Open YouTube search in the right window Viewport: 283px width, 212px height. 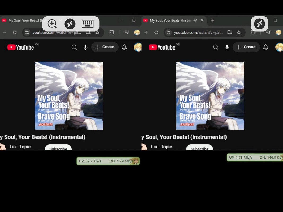215,47
